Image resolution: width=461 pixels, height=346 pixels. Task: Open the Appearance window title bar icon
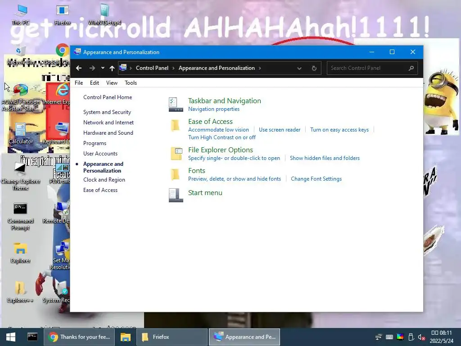click(77, 52)
